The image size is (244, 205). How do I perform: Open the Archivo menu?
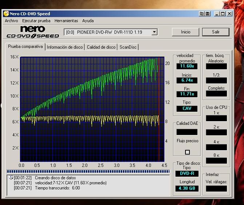11,21
